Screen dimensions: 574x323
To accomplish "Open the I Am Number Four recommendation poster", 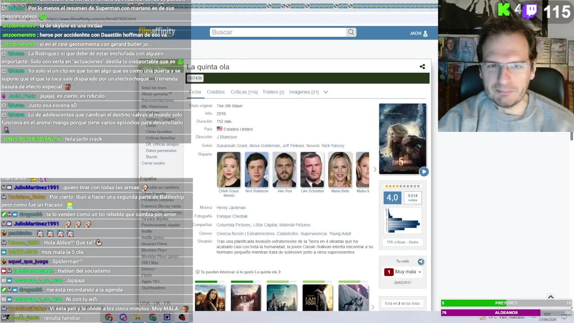I will click(x=317, y=297).
